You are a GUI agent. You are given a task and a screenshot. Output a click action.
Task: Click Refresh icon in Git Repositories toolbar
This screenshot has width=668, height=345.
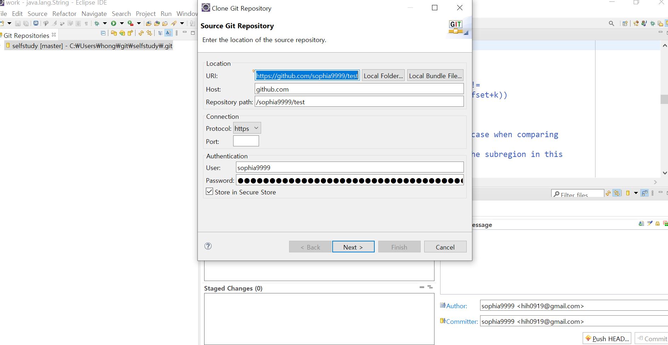141,33
